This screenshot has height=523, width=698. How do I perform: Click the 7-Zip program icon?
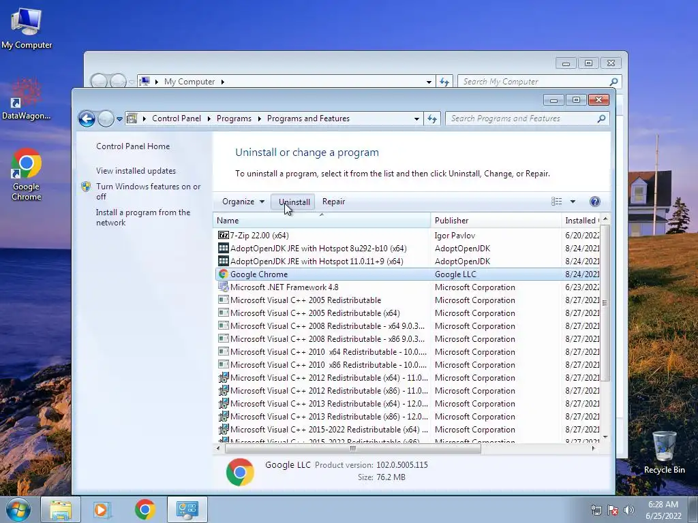click(223, 235)
